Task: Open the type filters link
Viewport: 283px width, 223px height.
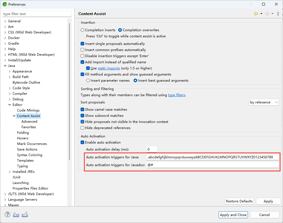Action: pos(176,95)
